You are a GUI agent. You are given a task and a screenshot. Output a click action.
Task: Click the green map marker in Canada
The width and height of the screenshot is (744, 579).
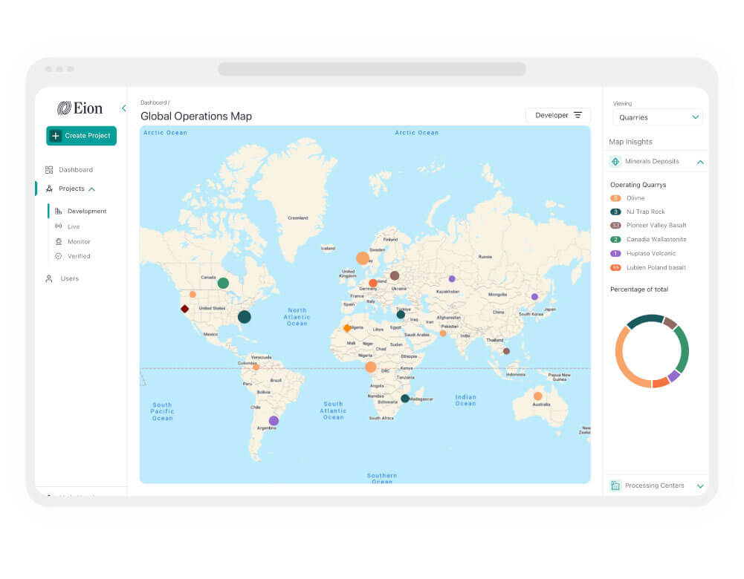tap(223, 284)
